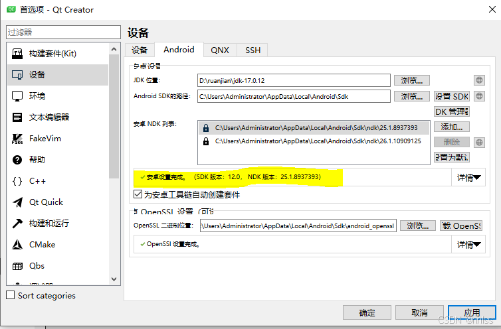Switch to the 设备 tab
501x329 pixels.
pyautogui.click(x=140, y=50)
